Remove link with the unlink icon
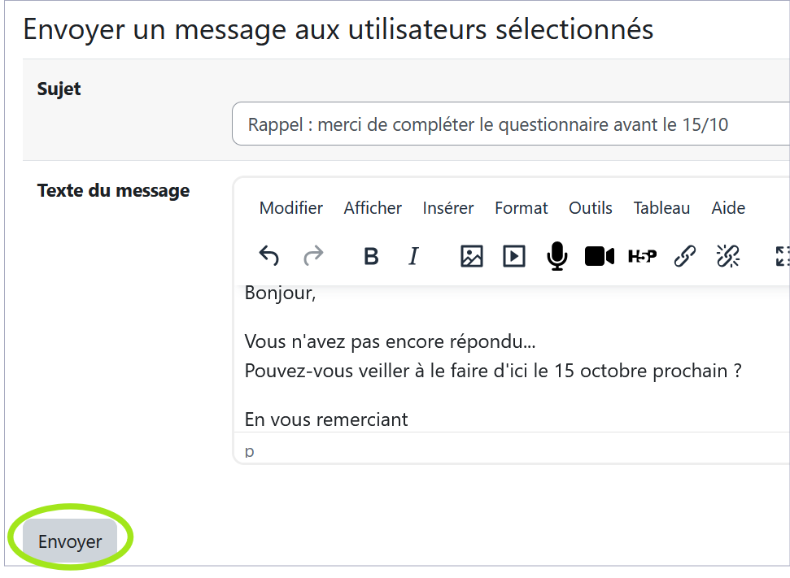This screenshot has width=790, height=578. point(727,257)
